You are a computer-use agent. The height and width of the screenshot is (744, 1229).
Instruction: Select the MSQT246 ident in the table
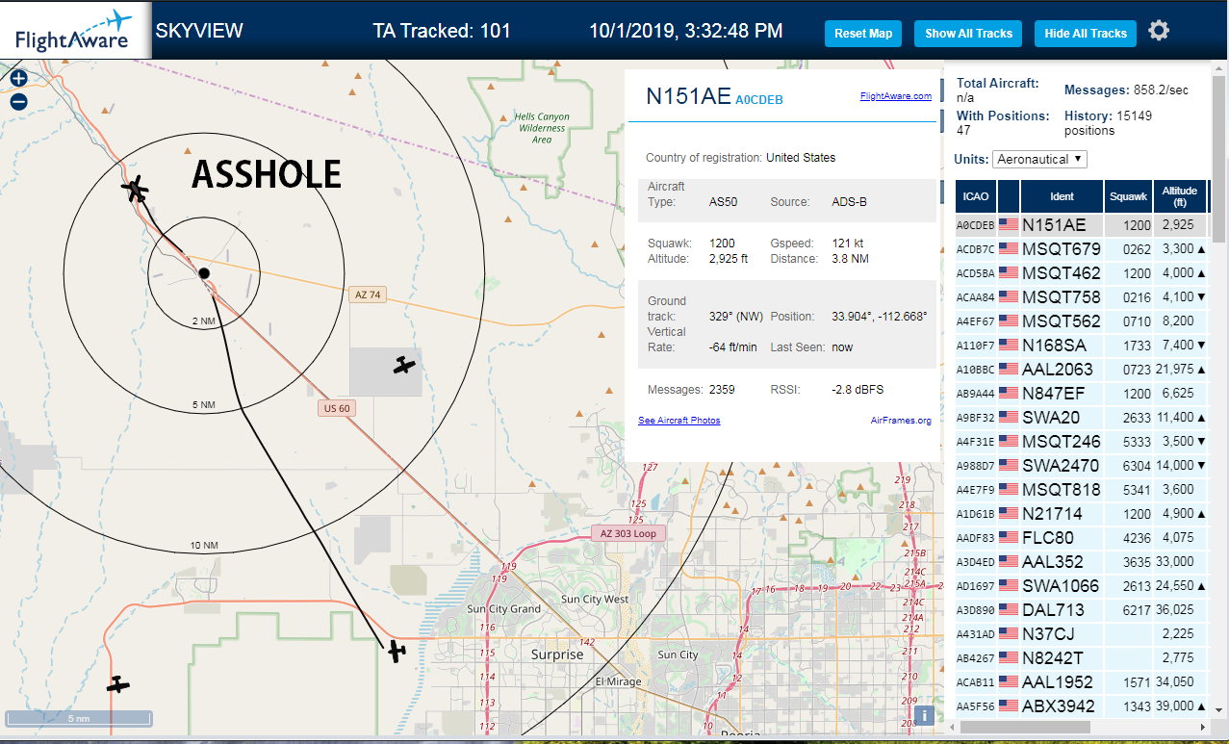click(1061, 442)
